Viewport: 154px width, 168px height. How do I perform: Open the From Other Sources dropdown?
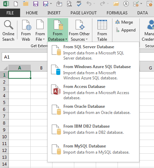coord(79,30)
